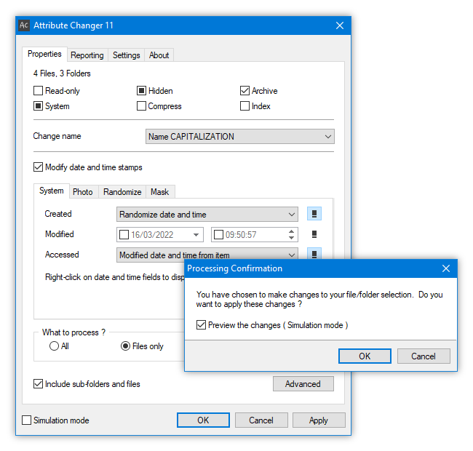The image size is (473, 451).
Task: Click the Modified row stamp icon
Action: tap(314, 234)
